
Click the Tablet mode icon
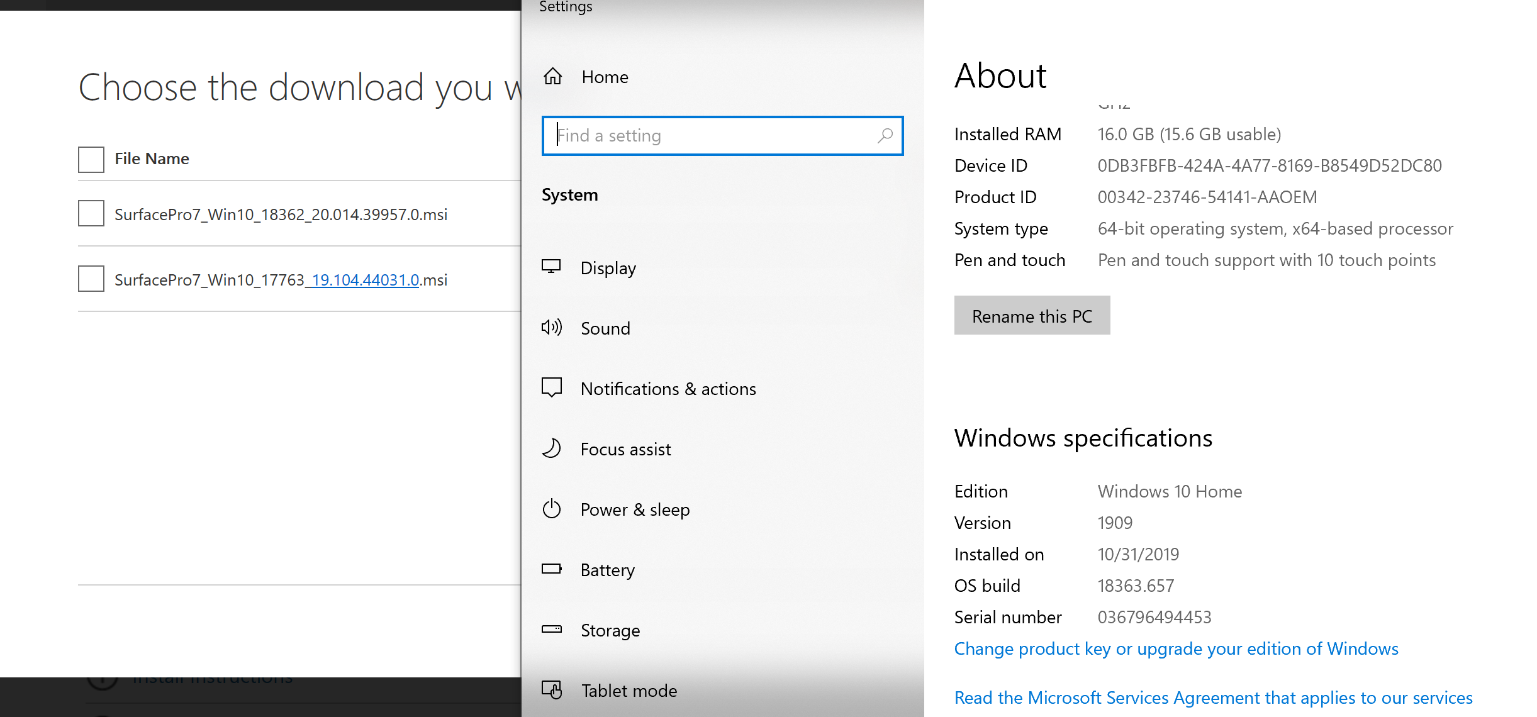pyautogui.click(x=552, y=689)
